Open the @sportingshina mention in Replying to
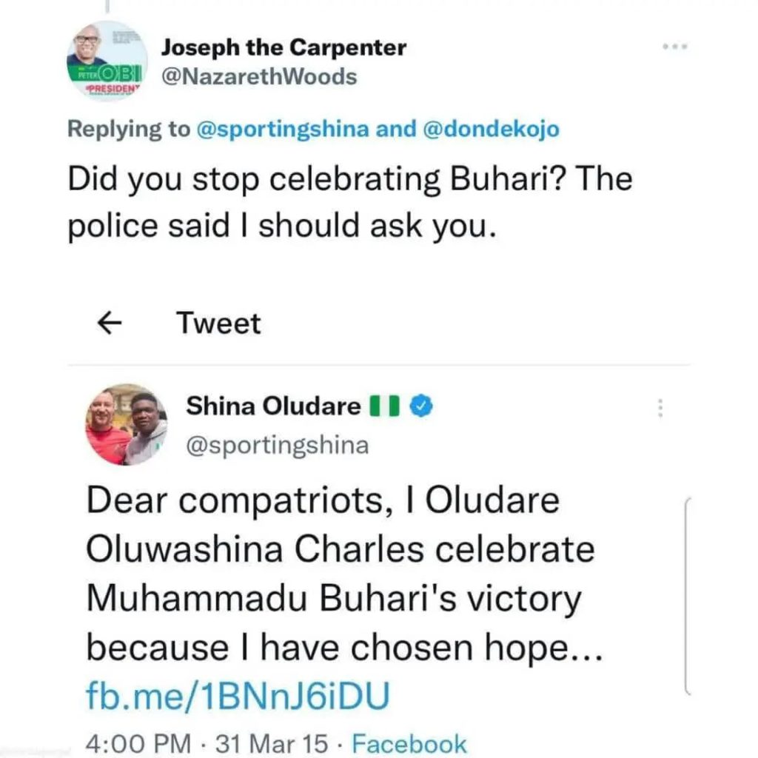Image resolution: width=758 pixels, height=758 pixels. tap(283, 129)
